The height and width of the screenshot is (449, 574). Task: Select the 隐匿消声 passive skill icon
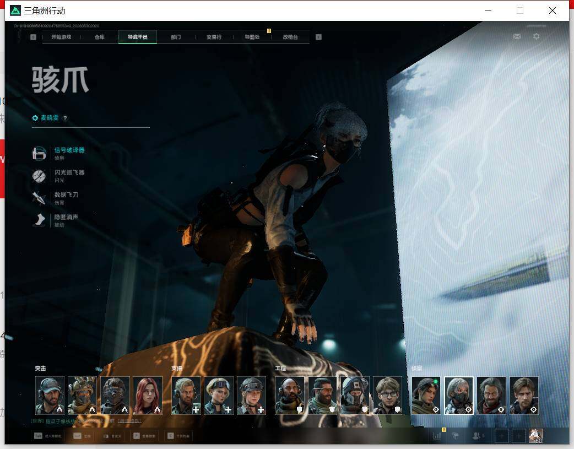coord(39,220)
